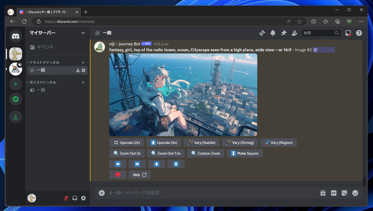Click niji journey Bot avatar
Viewport: 373px width, 211px height.
[100, 47]
